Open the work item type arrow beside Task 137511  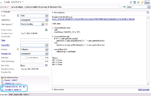[x=23, y=2]
